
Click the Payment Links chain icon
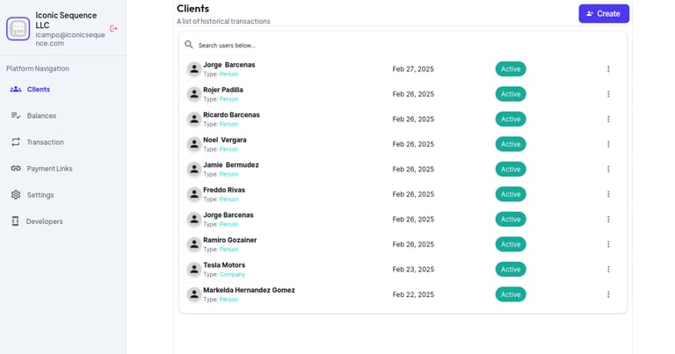16,169
